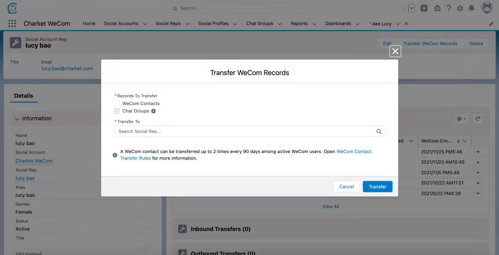This screenshot has height=255, width=499.
Task: Open the App Launcher grid icon
Action: click(12, 24)
